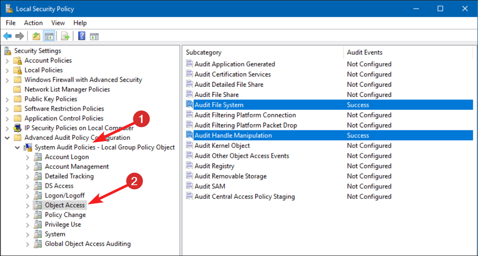Select the Policy Change tree item
Image resolution: width=478 pixels, height=256 pixels.
pyautogui.click(x=65, y=215)
